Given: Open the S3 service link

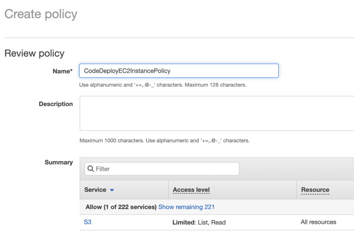Looking at the screenshot, I should tap(88, 222).
